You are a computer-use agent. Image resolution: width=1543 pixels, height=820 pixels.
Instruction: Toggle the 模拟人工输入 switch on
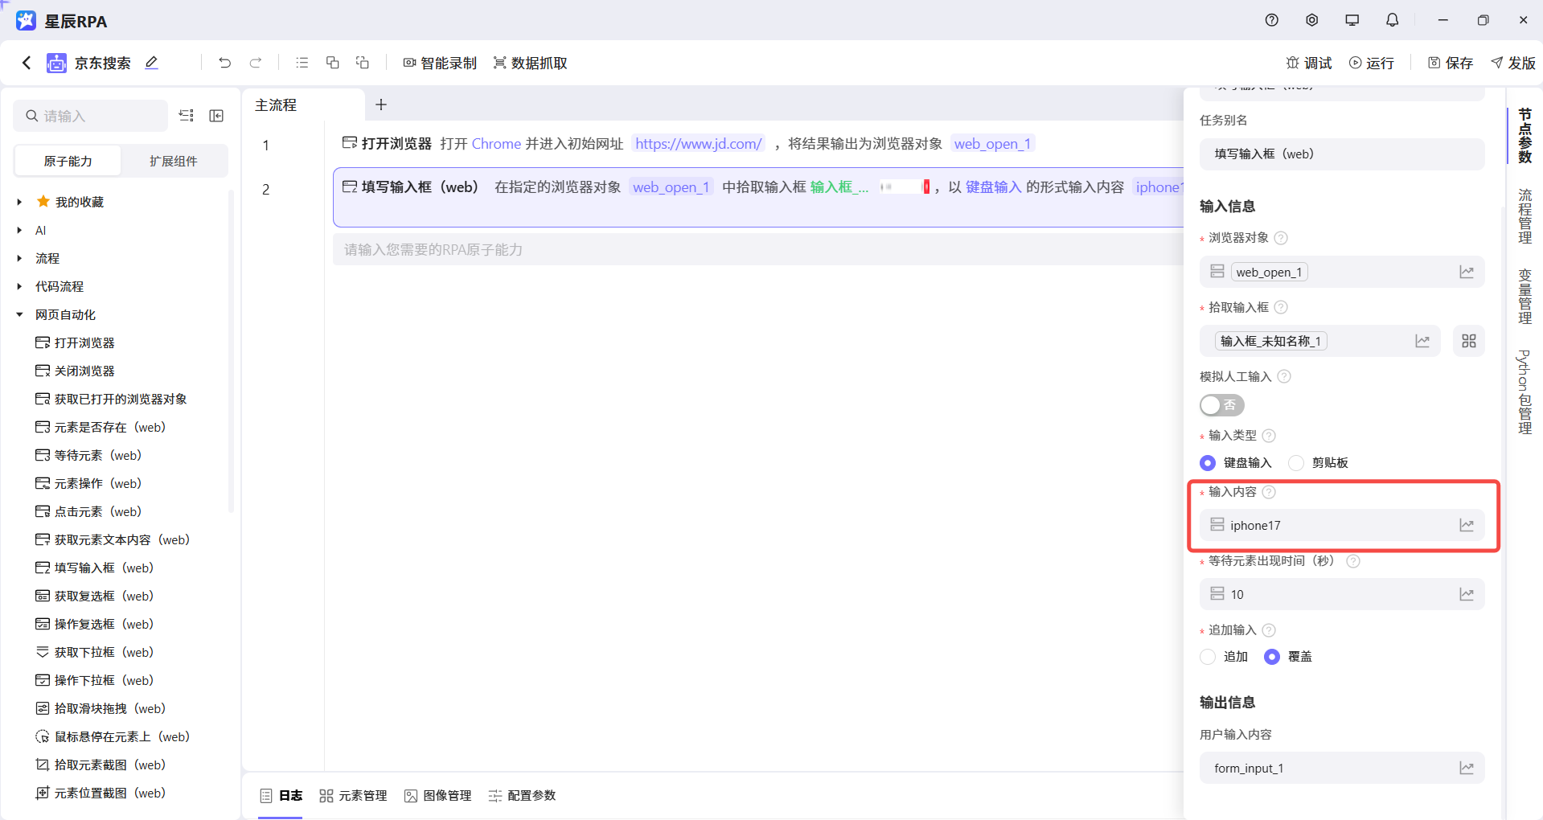coord(1221,405)
